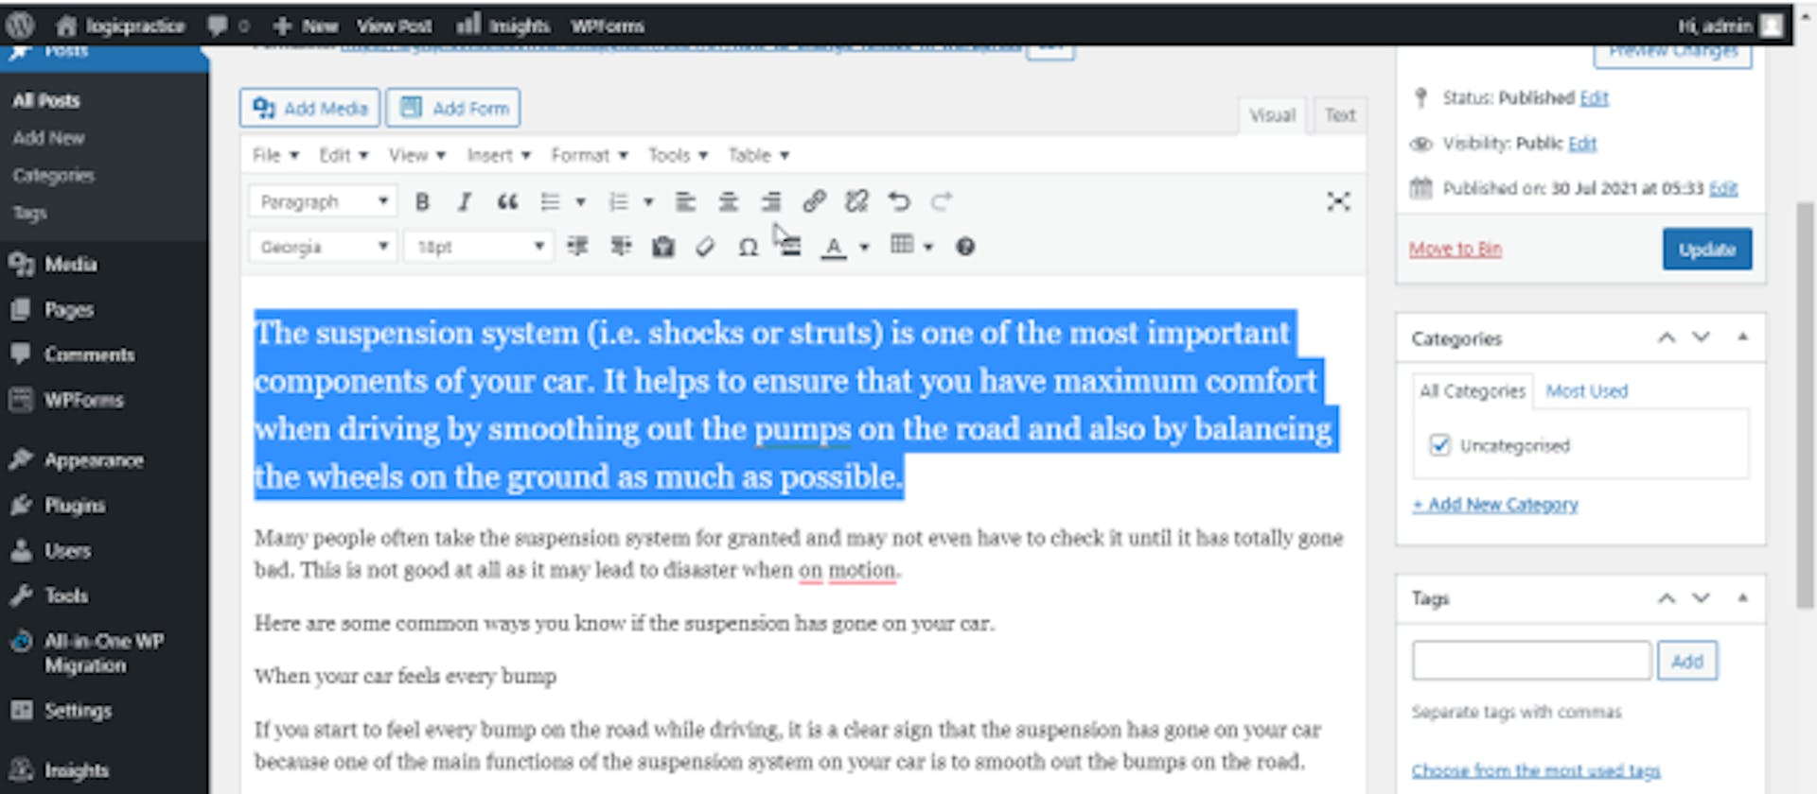
Task: Center align the text
Action: 728,201
